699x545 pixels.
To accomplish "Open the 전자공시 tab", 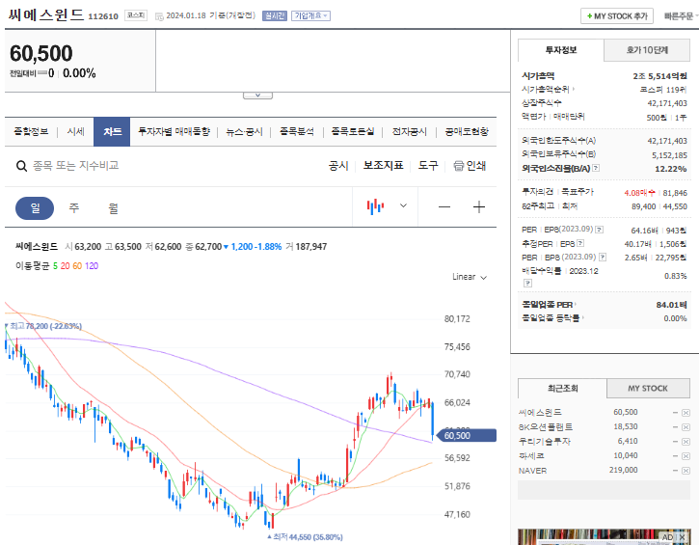I will 409,131.
